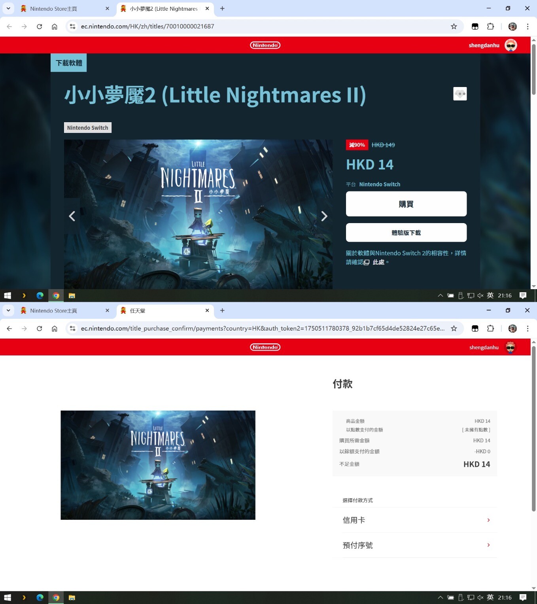Image resolution: width=537 pixels, height=604 pixels.
Task: Click the 體驗版下載 demo download button
Action: [x=406, y=233]
